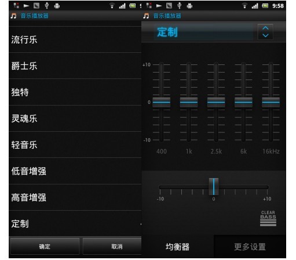This screenshot has height=260, width=296.
Task: Tap the music note icon in right header
Action: 146,16
